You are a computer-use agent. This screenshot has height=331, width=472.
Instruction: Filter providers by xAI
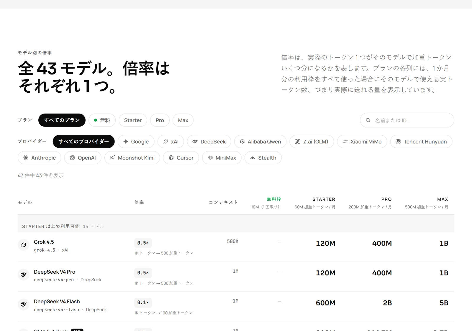click(171, 142)
